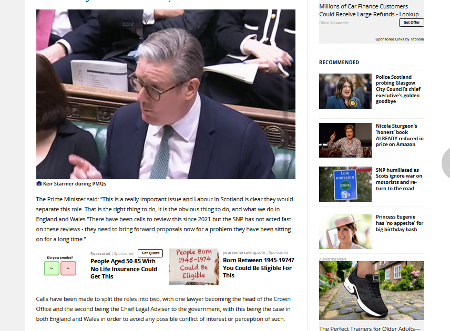Image resolution: width=450 pixels, height=331 pixels.
Task: Click the Reassured sponsor label
Action: [100, 254]
